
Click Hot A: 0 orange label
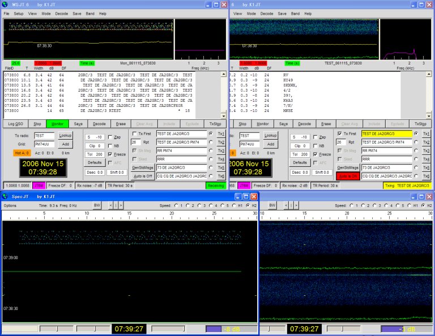22,153
